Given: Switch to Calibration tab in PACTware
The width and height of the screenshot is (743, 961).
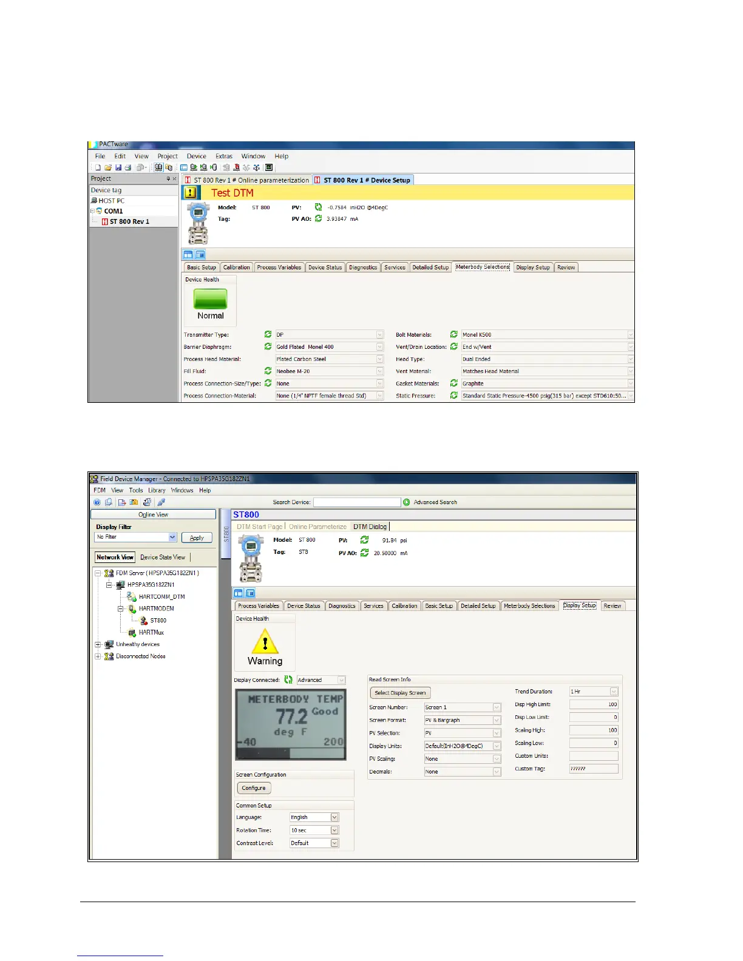Looking at the screenshot, I should pyautogui.click(x=236, y=268).
